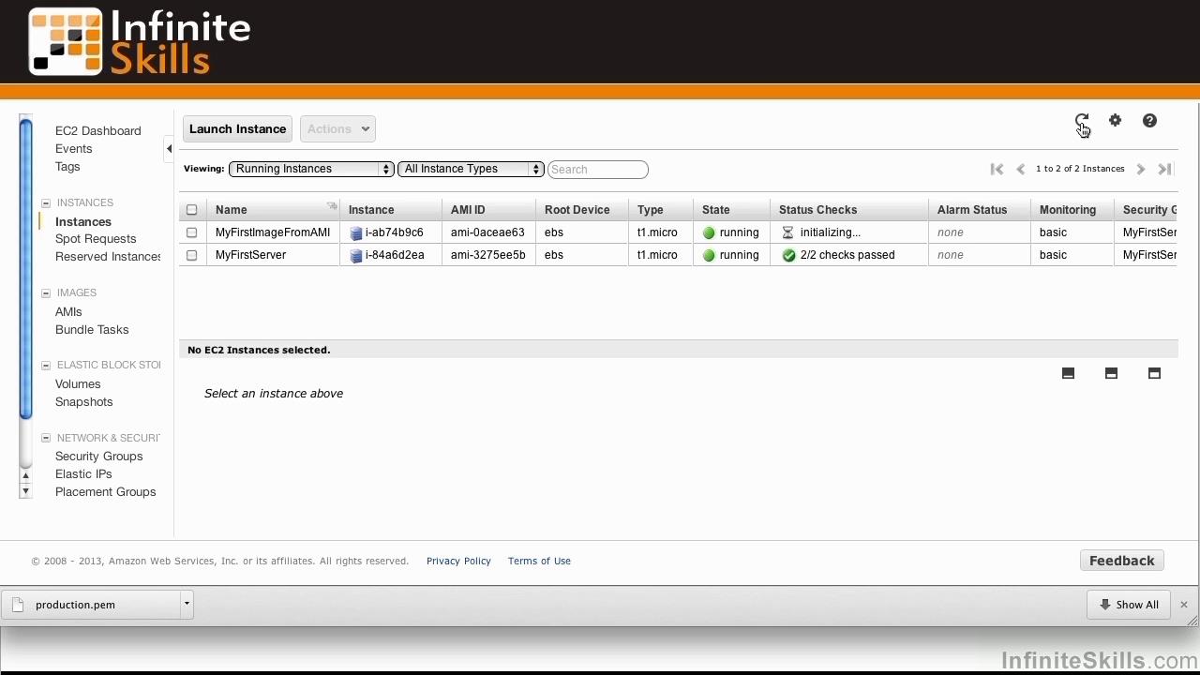Open the settings gear for table preferences

point(1115,120)
